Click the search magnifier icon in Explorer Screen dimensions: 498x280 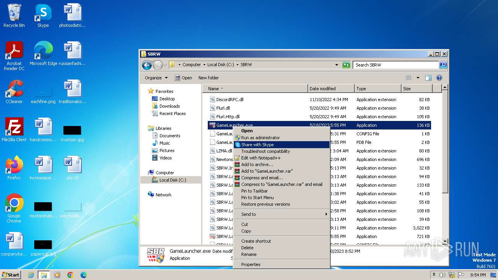point(443,65)
